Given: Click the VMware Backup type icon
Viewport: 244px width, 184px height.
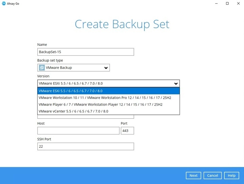Looking at the screenshot, I should tap(42, 68).
